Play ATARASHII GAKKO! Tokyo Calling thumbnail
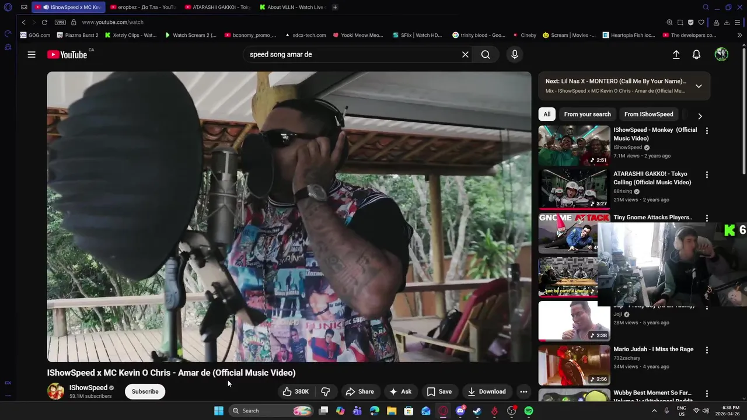Image resolution: width=747 pixels, height=420 pixels. (574, 189)
